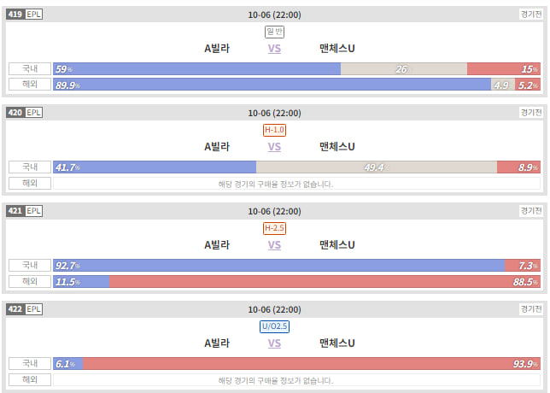Click the 422 match number badge
550x393 pixels.
tap(15, 309)
